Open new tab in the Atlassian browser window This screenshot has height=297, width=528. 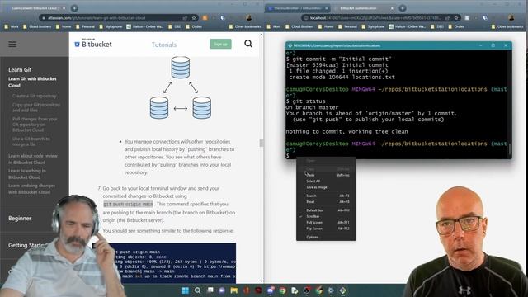[74, 8]
